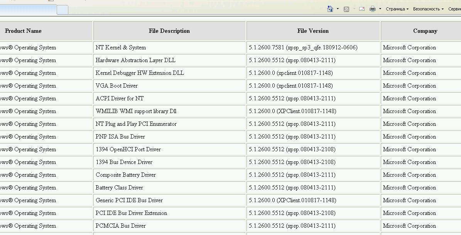Click file version in VGA Boot Driver row
461x235 pixels.
tap(313, 86)
